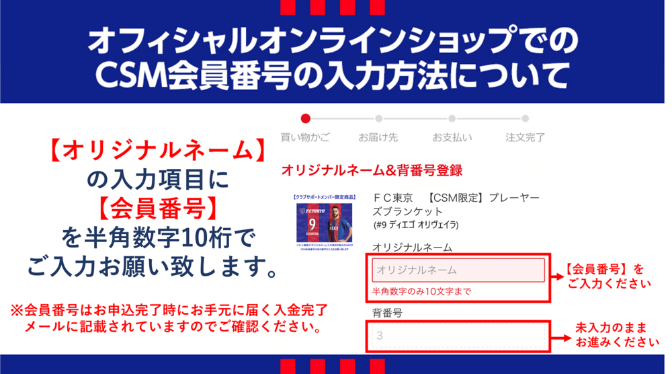
Task: Click the 未入力のままお進みください annotation text
Action: click(617, 335)
